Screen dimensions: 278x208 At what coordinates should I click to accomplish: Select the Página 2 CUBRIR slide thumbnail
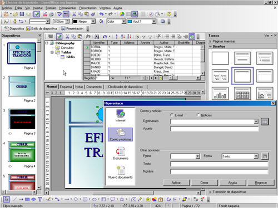pos(22,86)
